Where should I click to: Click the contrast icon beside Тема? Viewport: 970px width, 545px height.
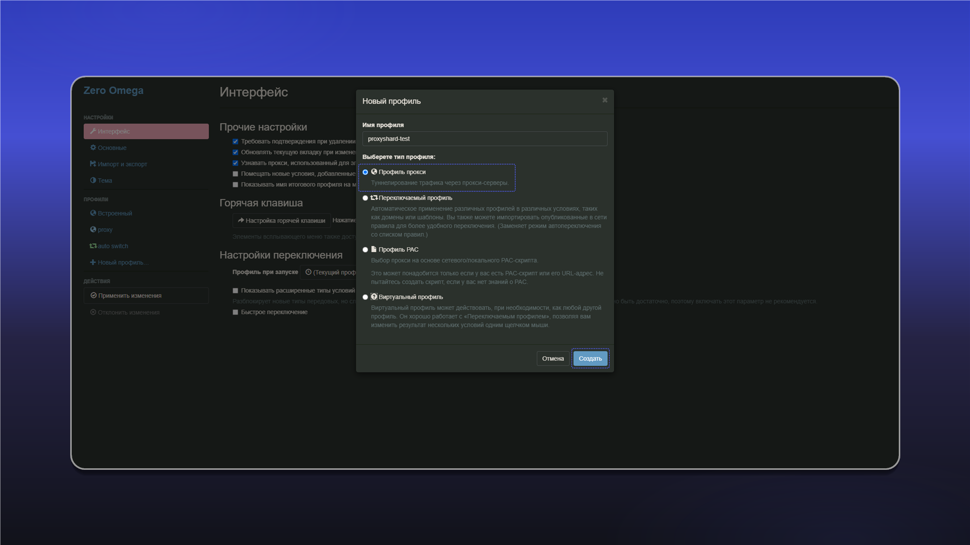coord(93,180)
